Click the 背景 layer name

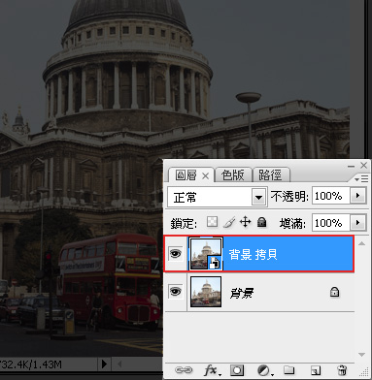pos(242,293)
